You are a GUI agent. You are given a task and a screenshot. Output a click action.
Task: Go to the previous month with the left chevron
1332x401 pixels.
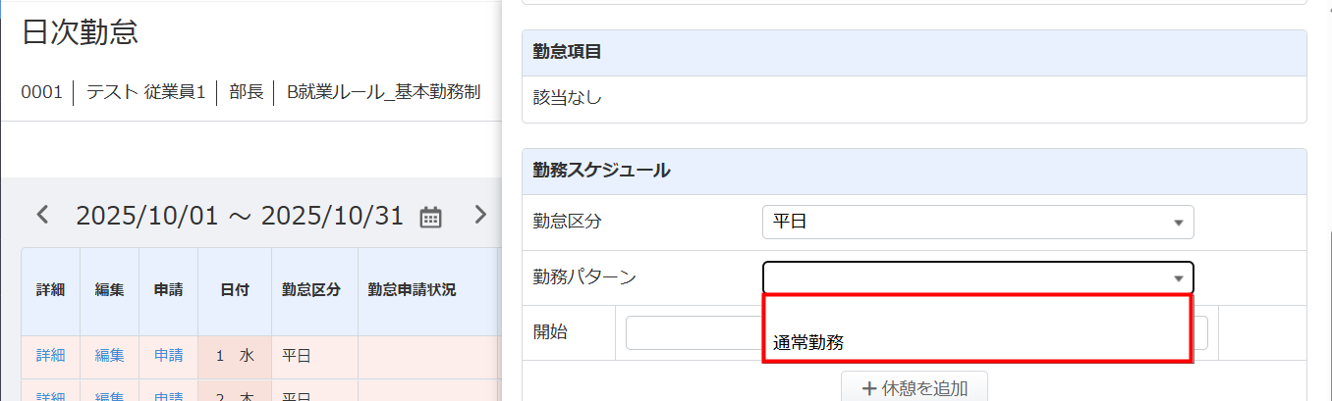point(42,216)
